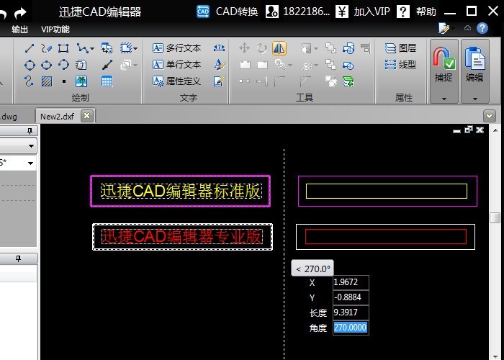504x360 pixels.
Task: Click the Y coordinate input field -0.8884
Action: pyautogui.click(x=351, y=297)
